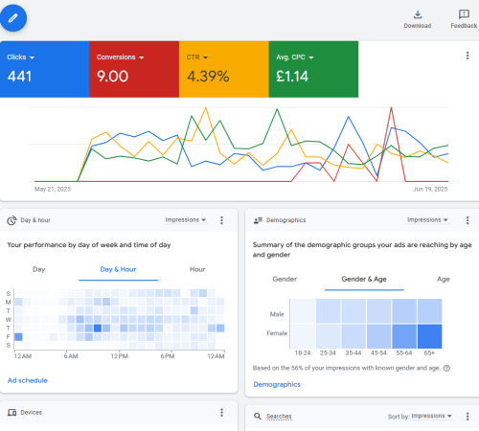This screenshot has height=431, width=479.
Task: Click the Female 65+ heatmap cell
Action: click(430, 336)
